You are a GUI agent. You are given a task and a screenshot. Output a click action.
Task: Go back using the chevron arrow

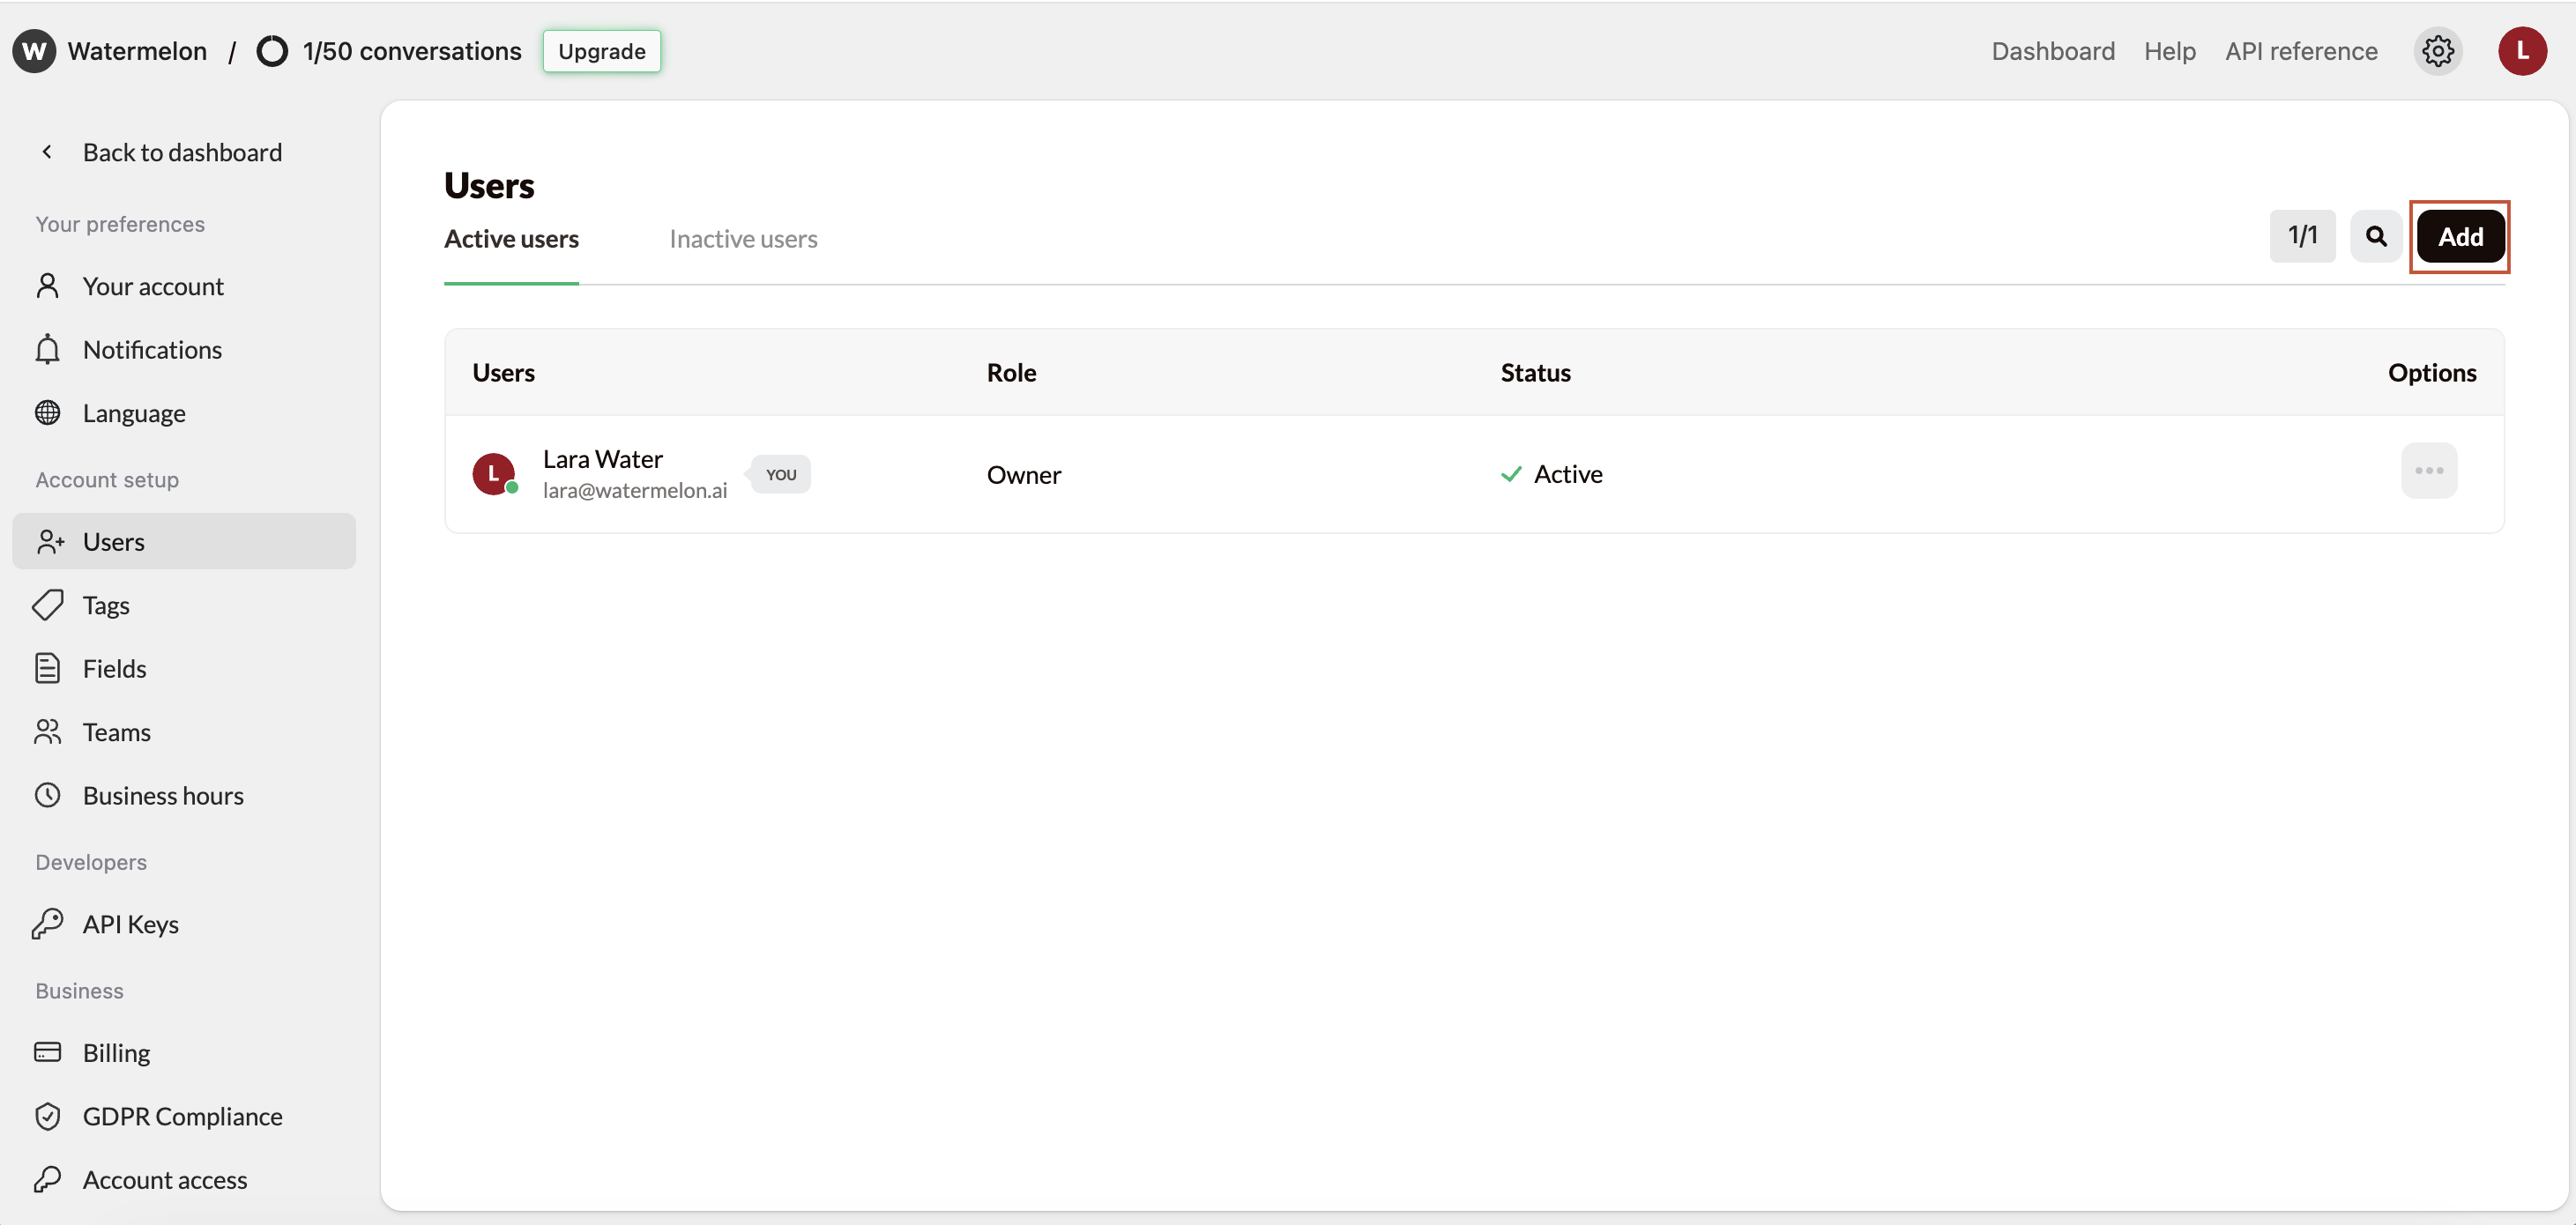(47, 152)
